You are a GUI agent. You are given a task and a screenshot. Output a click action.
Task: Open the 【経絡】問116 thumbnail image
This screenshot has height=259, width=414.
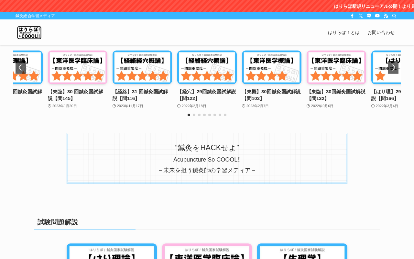coord(142,67)
